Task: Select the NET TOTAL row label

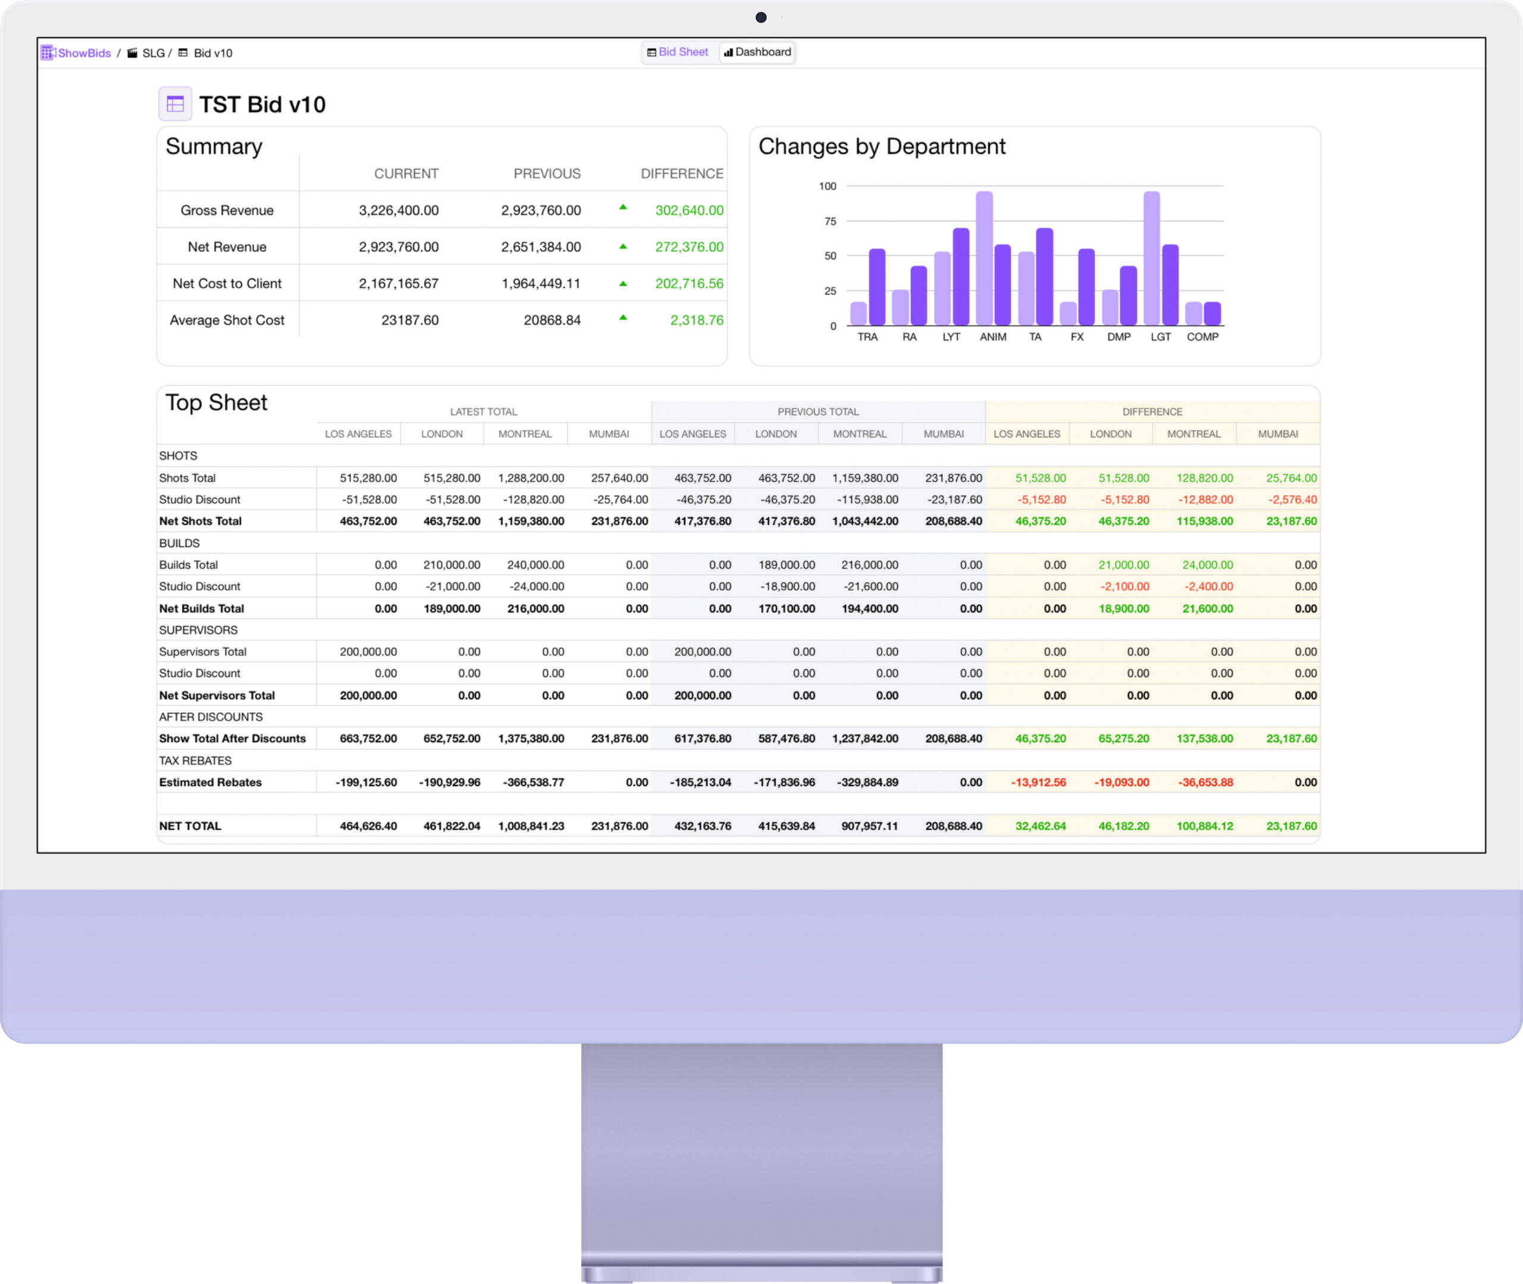Action: point(190,826)
